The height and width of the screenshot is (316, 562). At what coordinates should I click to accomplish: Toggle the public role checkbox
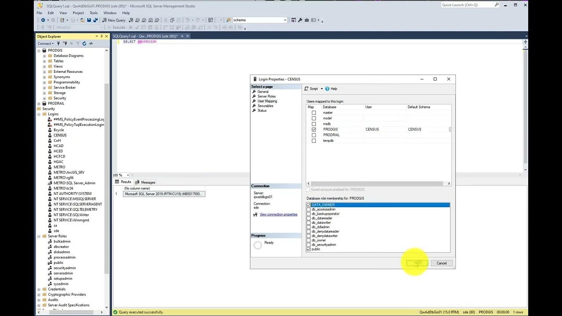pos(309,249)
